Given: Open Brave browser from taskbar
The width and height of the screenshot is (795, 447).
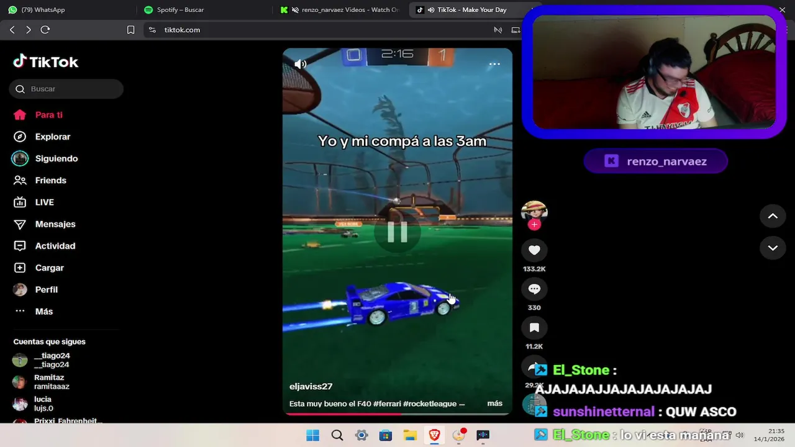Looking at the screenshot, I should pos(434,435).
